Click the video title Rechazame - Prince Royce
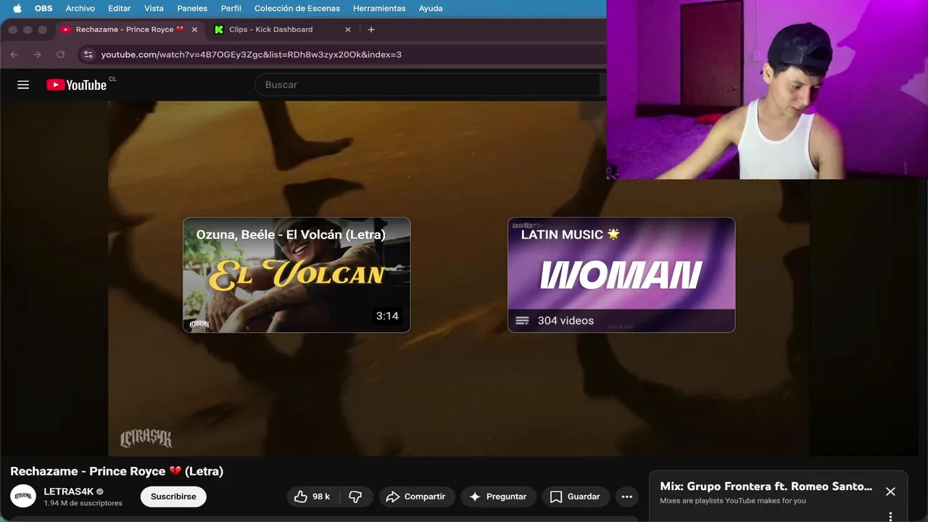 [117, 471]
